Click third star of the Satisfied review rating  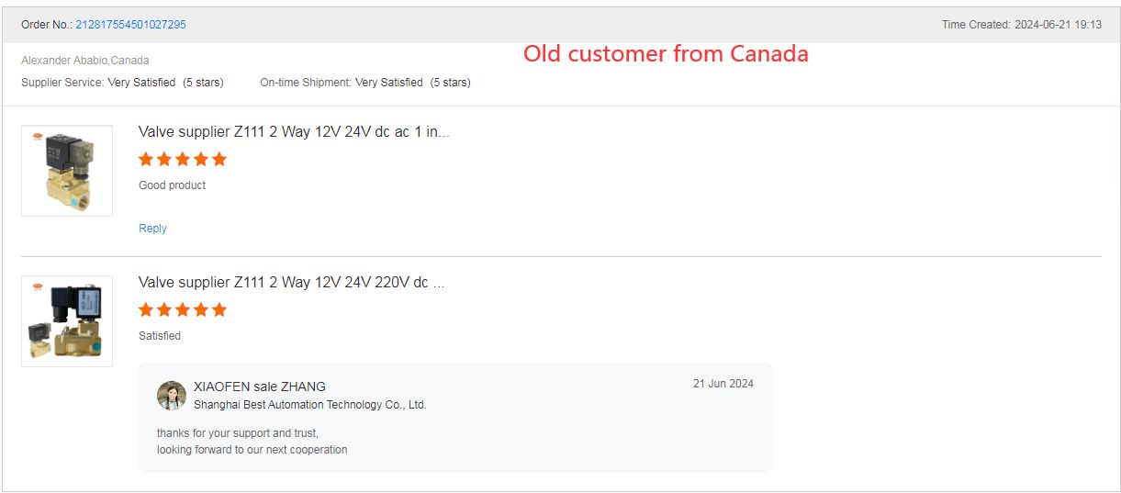tap(183, 309)
